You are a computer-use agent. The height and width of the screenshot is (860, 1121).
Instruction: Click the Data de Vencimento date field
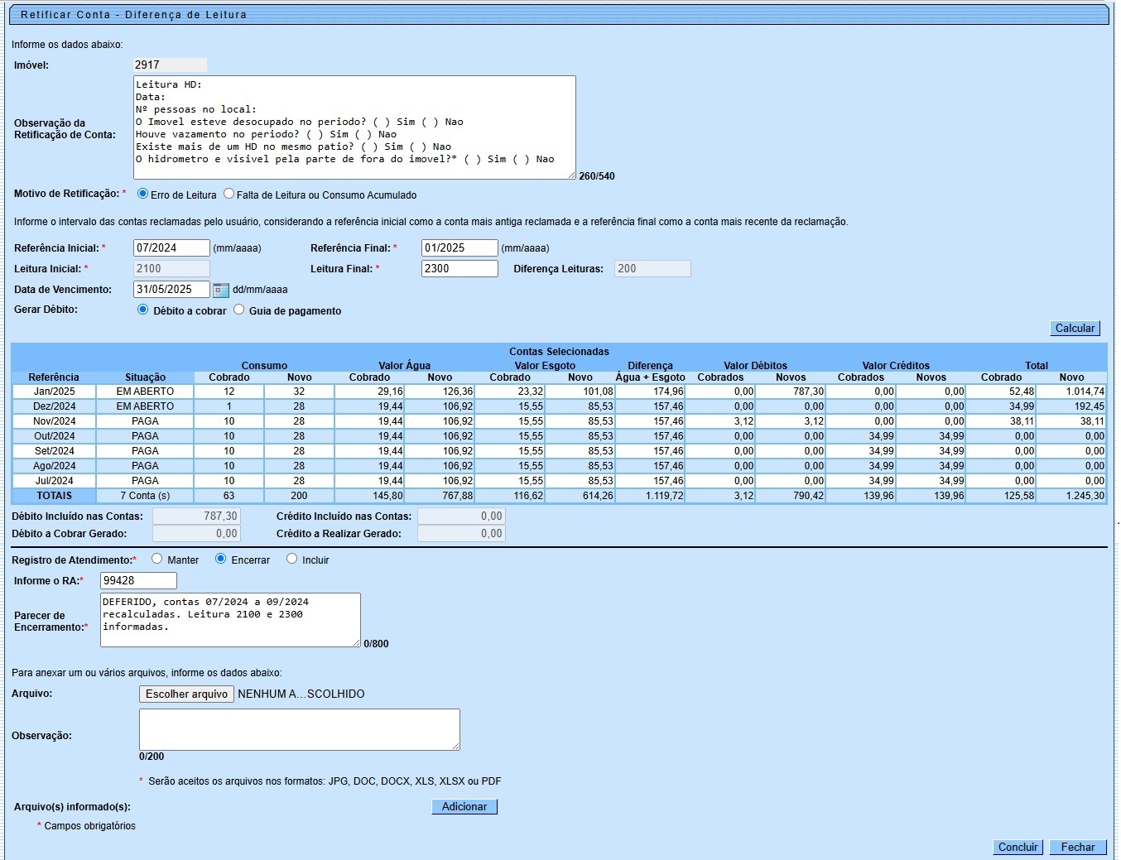[171, 290]
